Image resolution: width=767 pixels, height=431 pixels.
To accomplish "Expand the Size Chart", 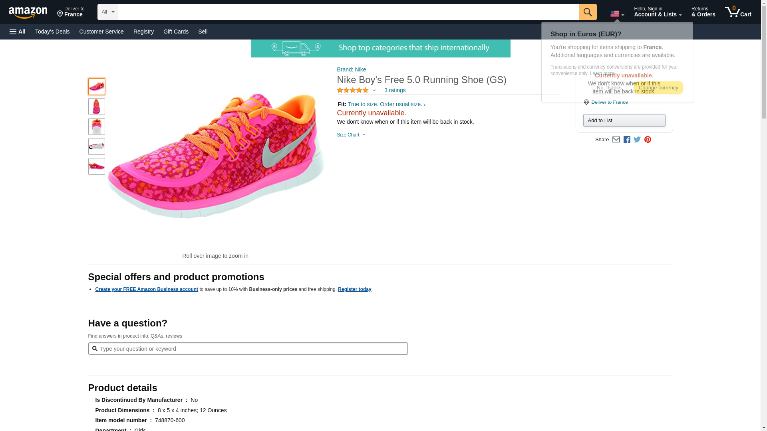I will coord(351,135).
